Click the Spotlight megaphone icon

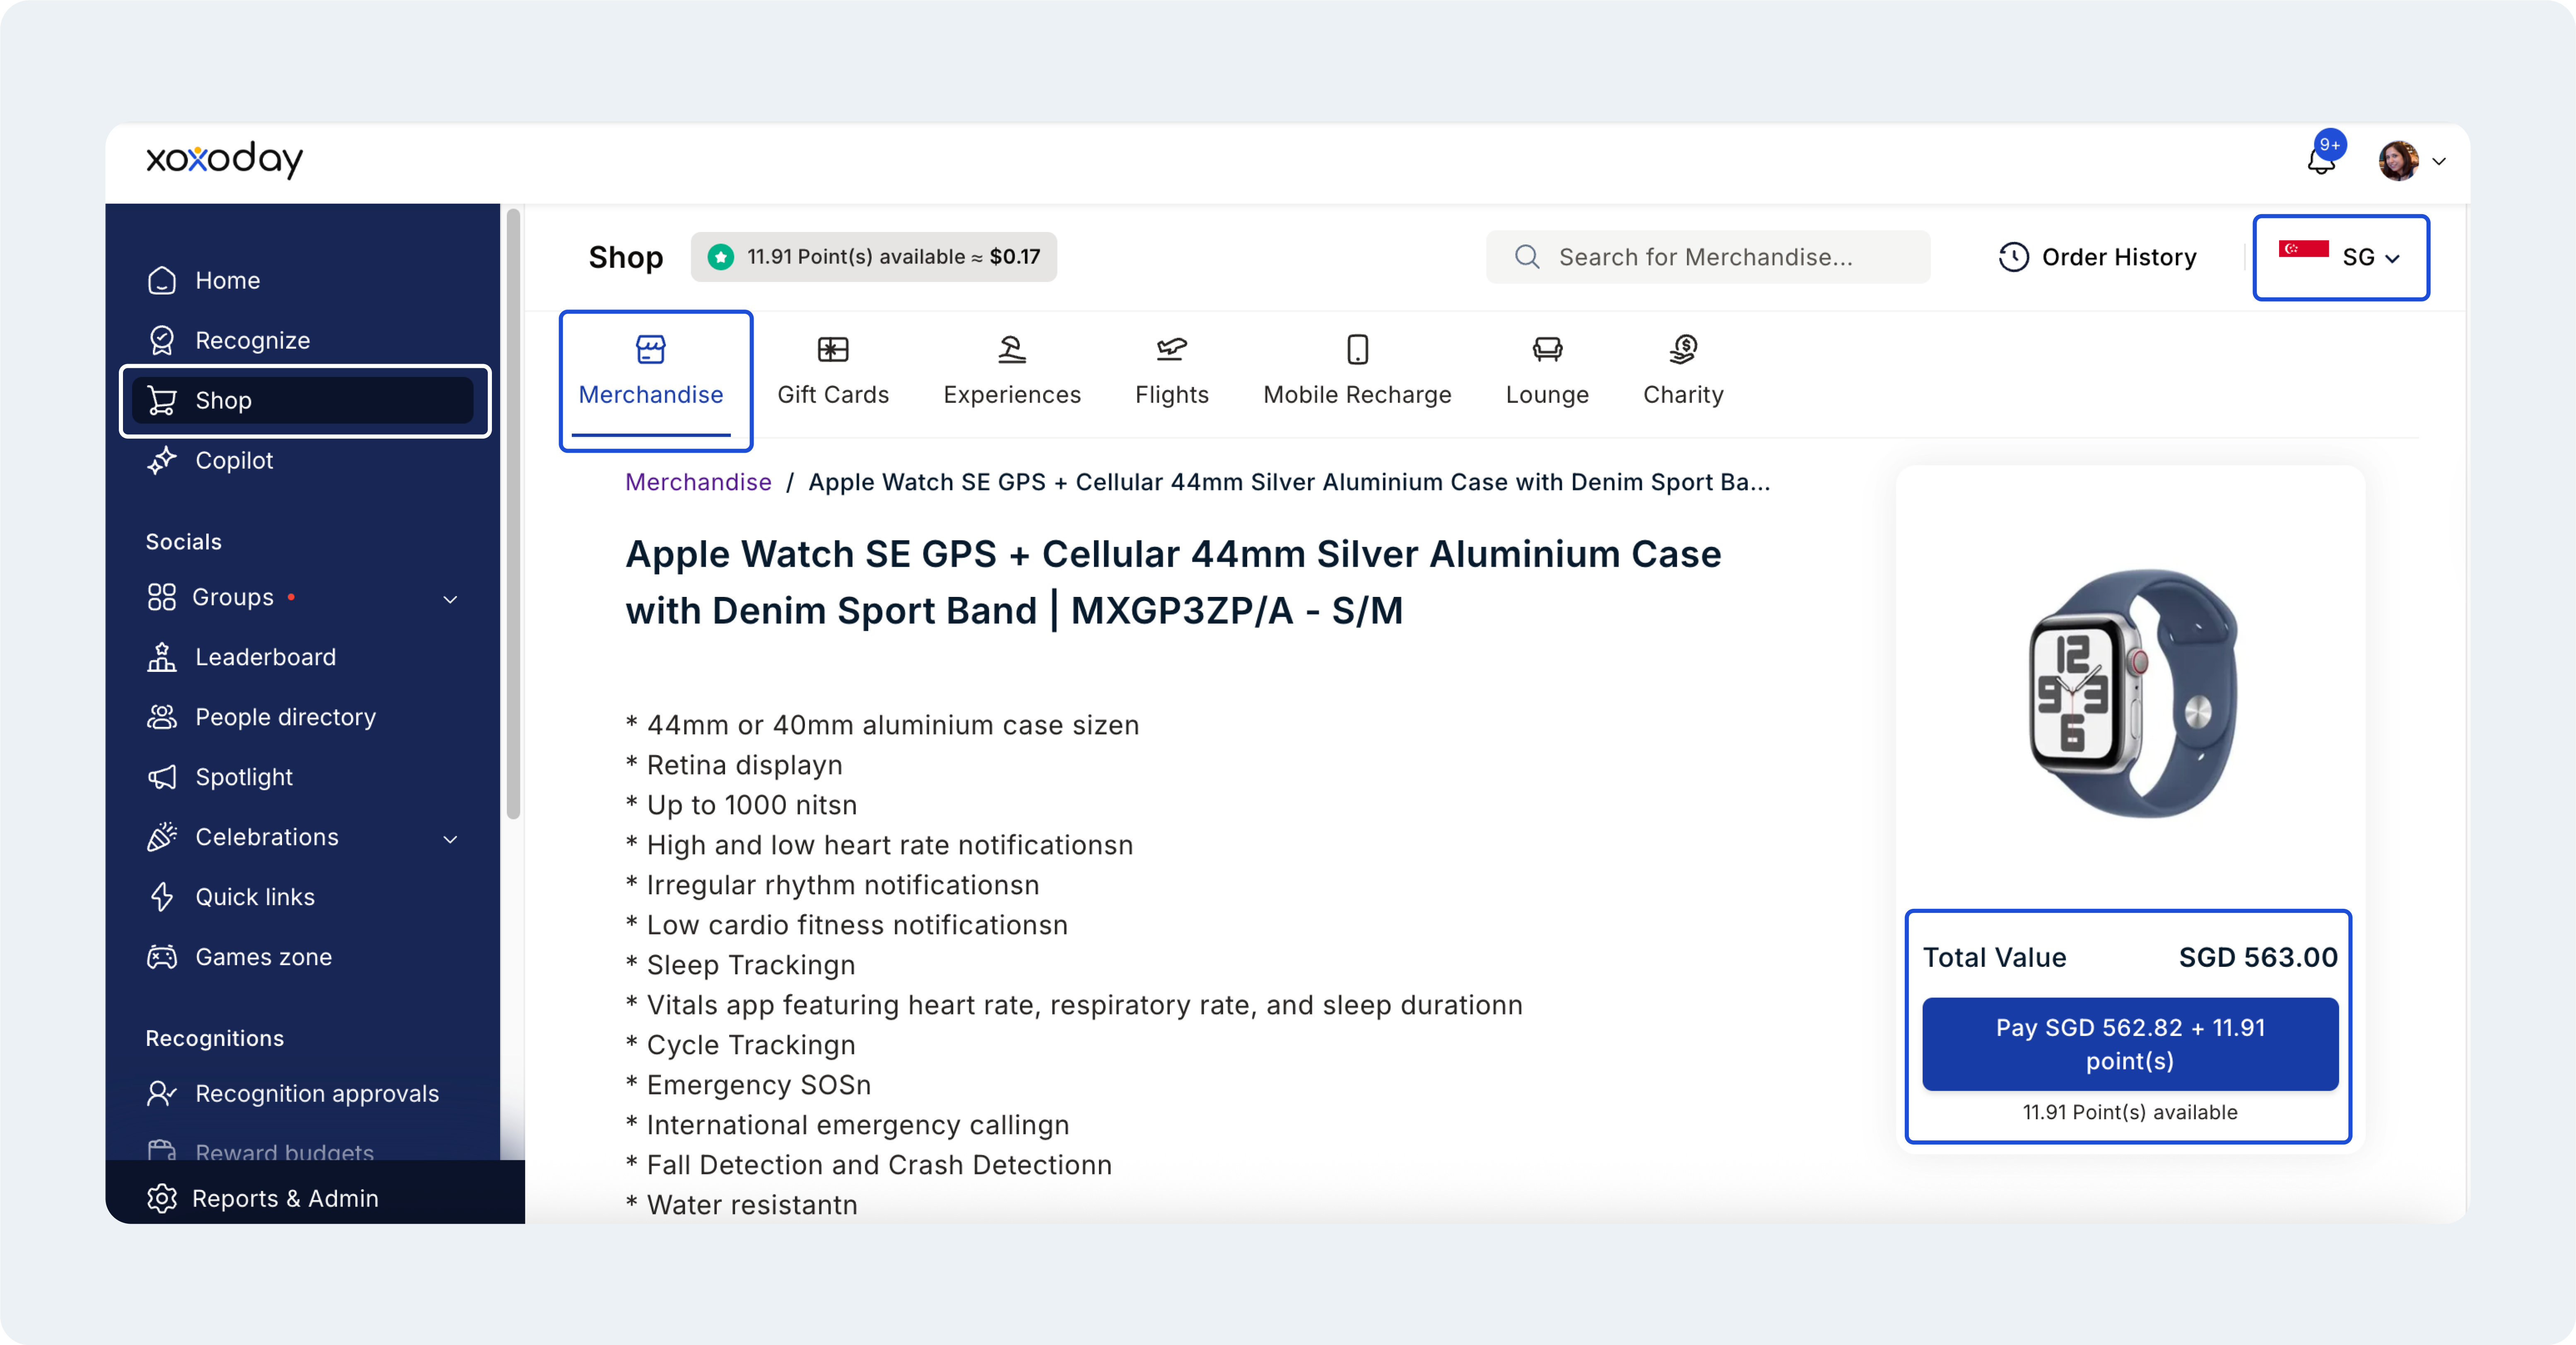(162, 777)
